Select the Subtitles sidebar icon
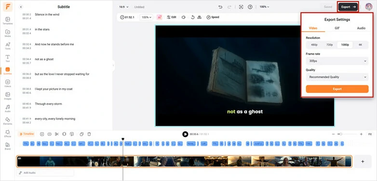Viewport: 377px width, 181px height. [x=8, y=71]
